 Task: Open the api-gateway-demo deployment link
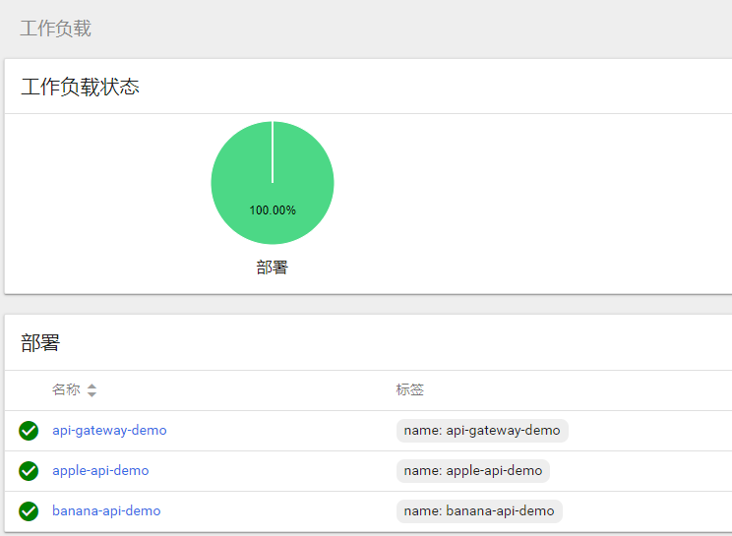[109, 430]
